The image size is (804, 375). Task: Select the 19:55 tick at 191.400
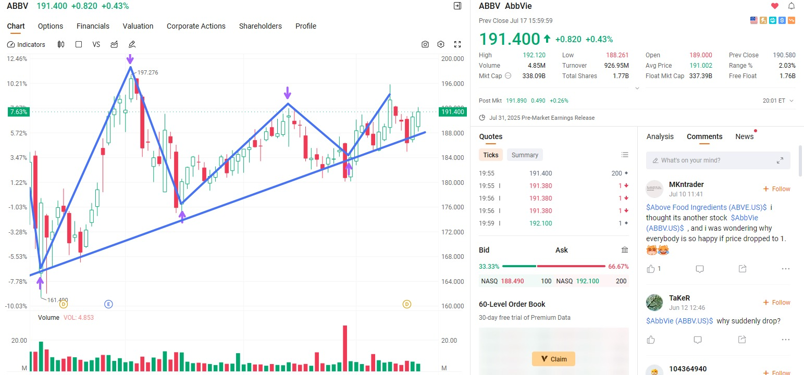tap(553, 173)
